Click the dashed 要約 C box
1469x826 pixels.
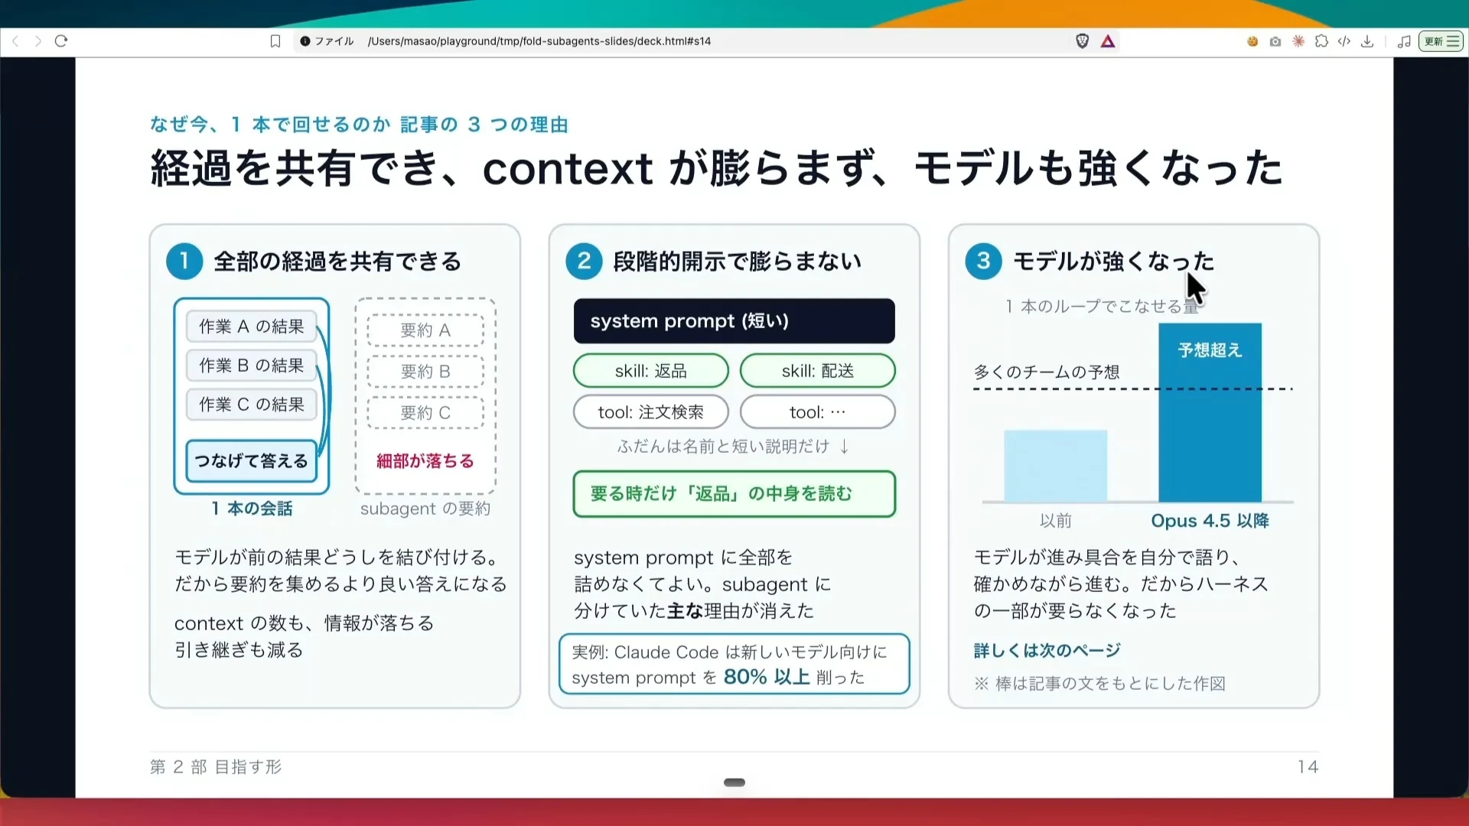pyautogui.click(x=425, y=413)
